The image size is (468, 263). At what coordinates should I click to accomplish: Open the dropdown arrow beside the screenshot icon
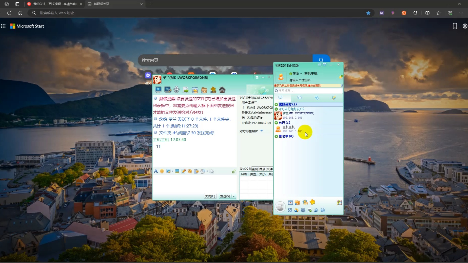[172, 171]
